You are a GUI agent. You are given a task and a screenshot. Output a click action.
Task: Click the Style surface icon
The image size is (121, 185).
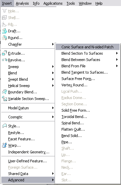4,126
